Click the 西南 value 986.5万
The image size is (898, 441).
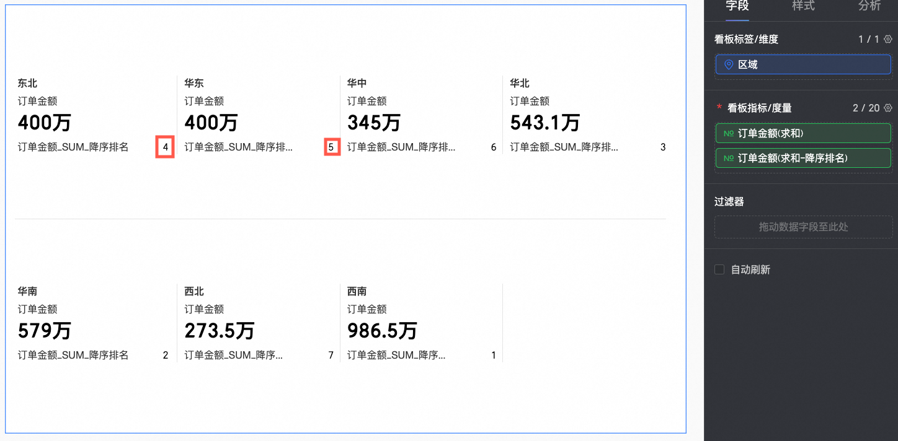tap(382, 331)
